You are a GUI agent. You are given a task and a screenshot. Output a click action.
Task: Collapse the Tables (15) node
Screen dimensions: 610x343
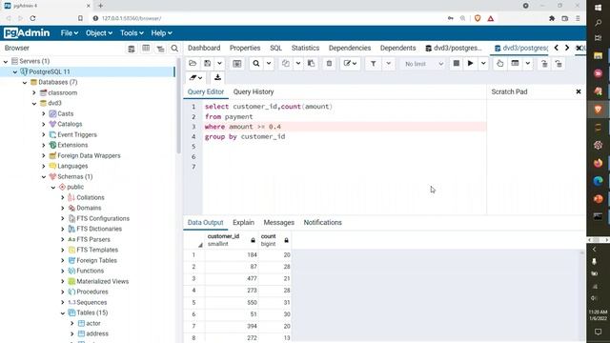point(63,313)
